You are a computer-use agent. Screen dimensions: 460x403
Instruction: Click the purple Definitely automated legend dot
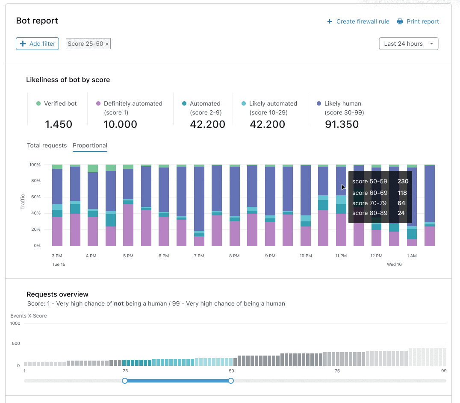[x=98, y=103]
